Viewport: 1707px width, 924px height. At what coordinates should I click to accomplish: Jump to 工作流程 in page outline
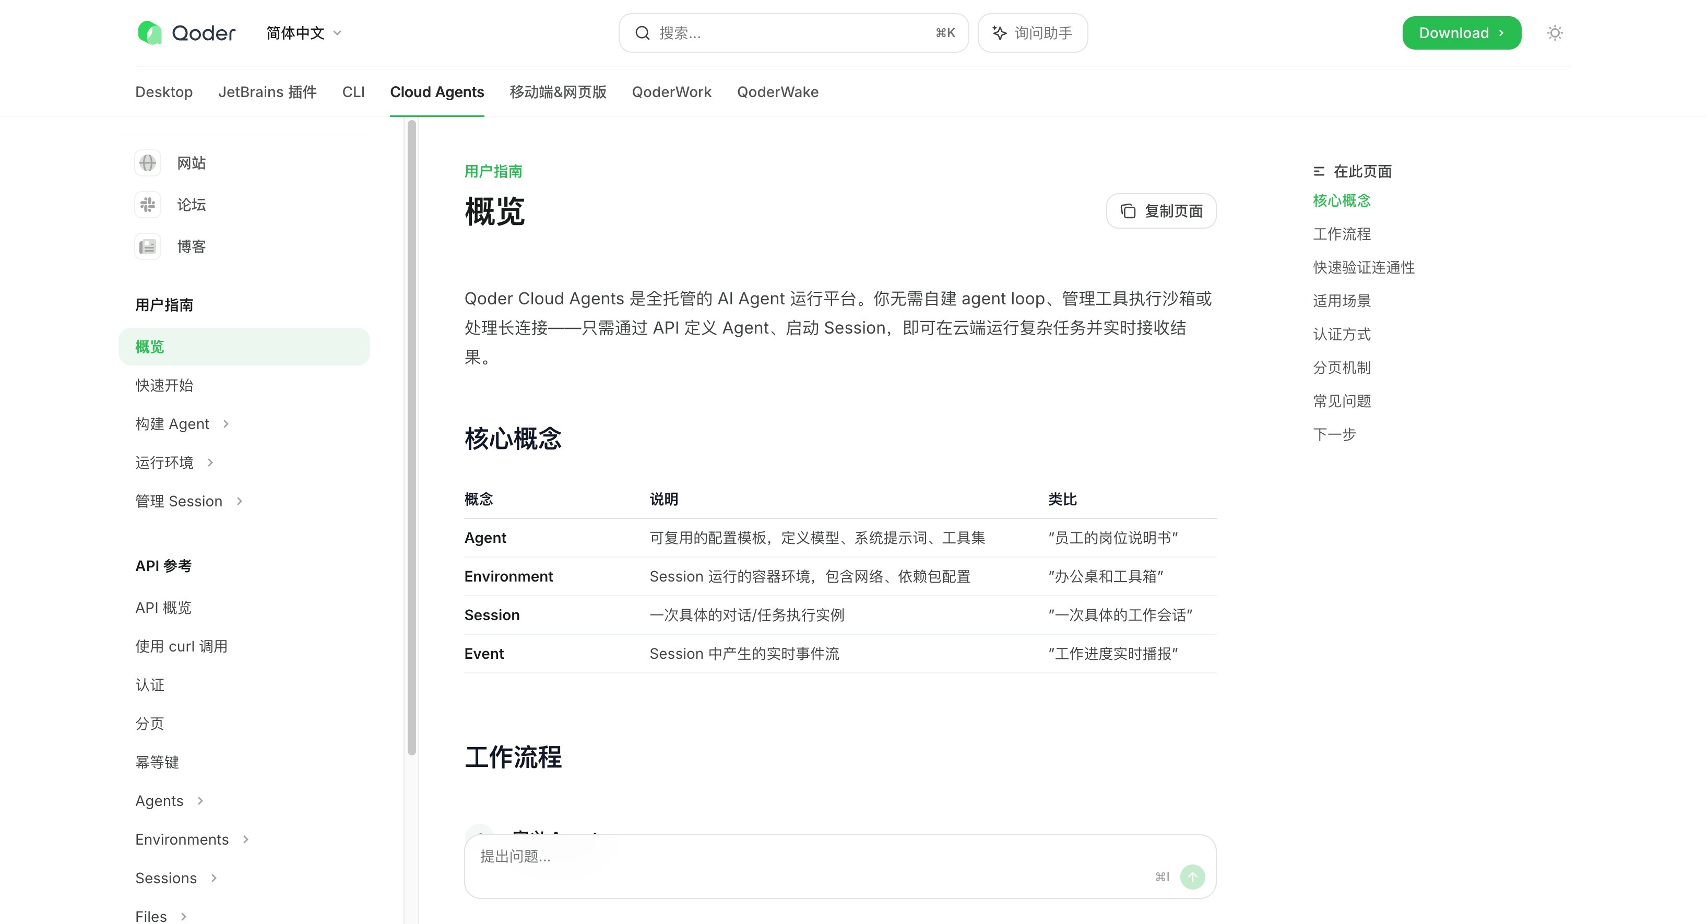point(1342,234)
